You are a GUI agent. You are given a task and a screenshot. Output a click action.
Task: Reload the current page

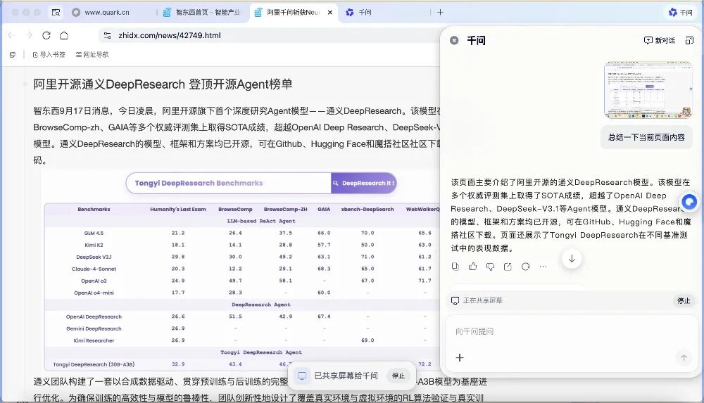46,35
